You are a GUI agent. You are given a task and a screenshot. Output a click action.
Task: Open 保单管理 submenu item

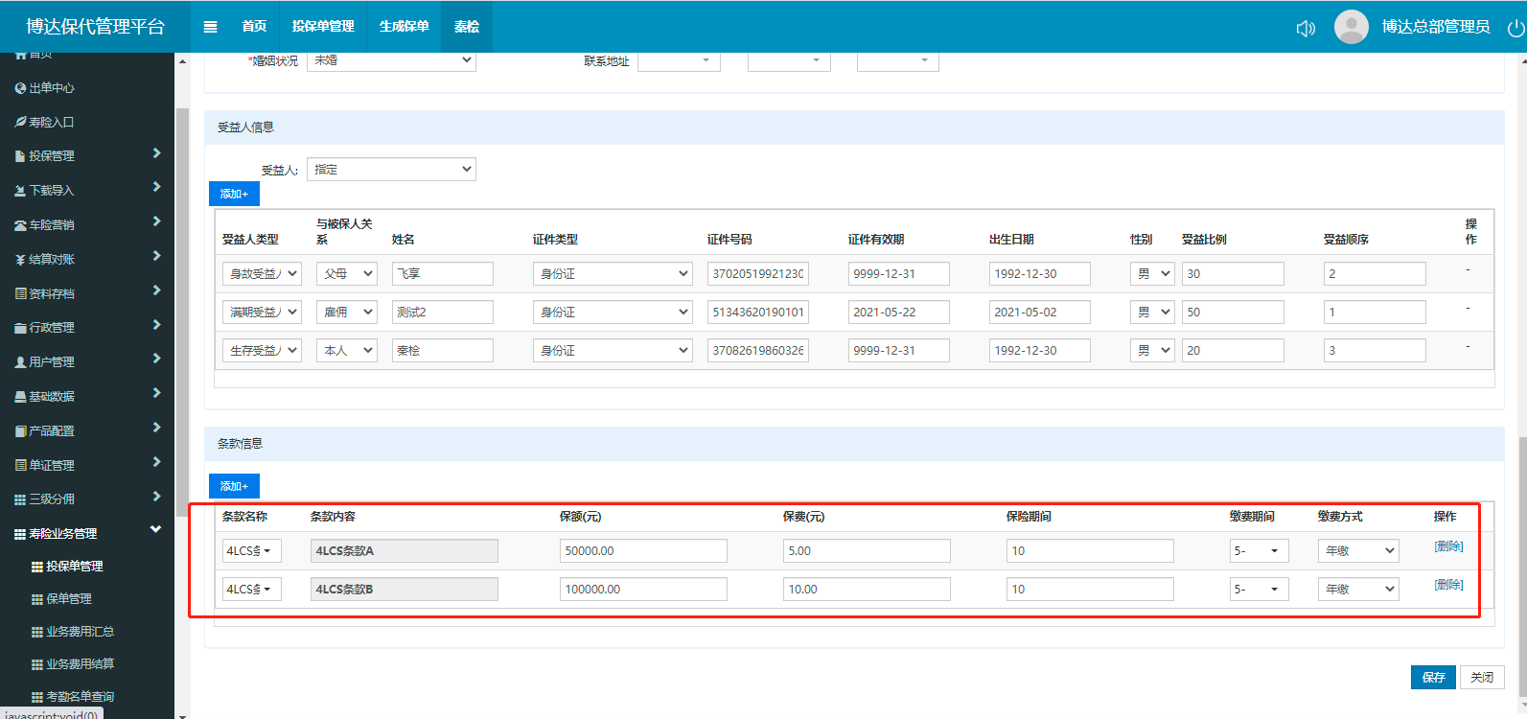pos(69,599)
